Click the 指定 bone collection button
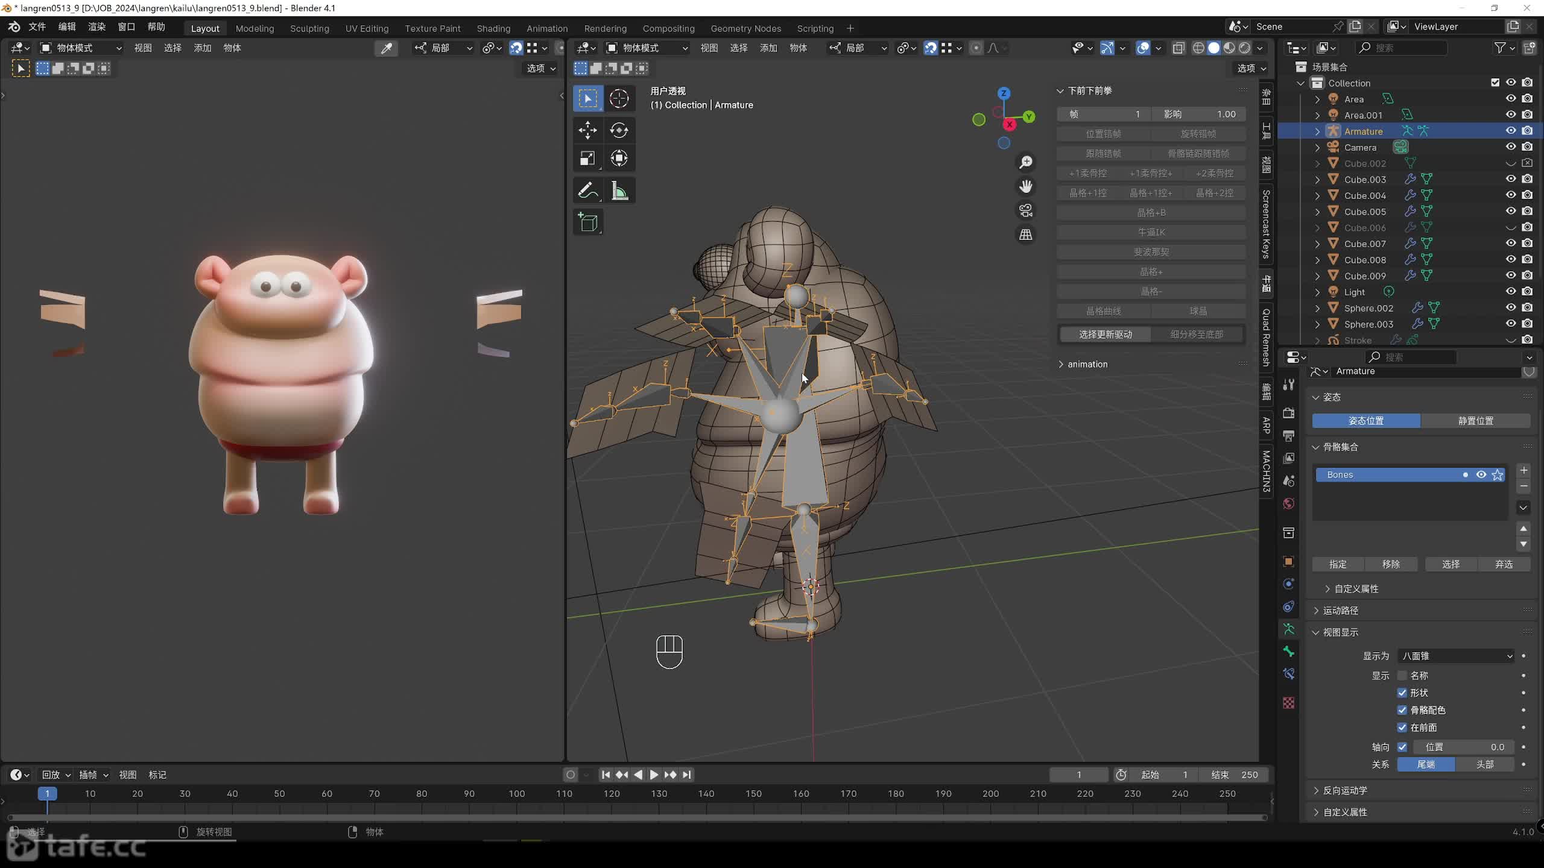The width and height of the screenshot is (1544, 868). [x=1338, y=564]
